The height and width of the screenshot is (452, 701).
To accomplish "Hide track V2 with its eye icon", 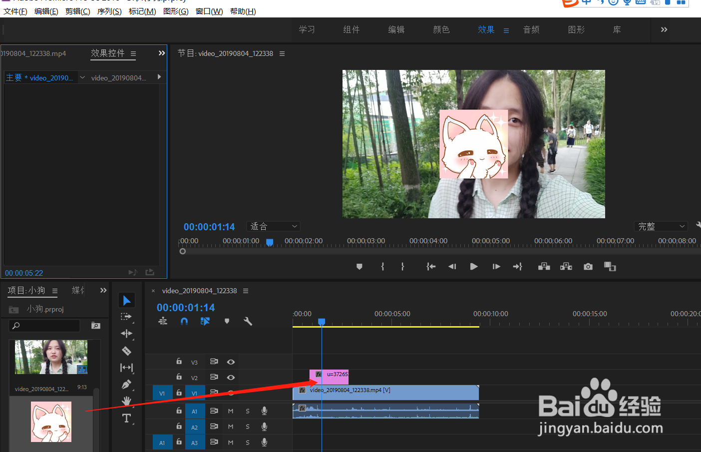I will (231, 377).
